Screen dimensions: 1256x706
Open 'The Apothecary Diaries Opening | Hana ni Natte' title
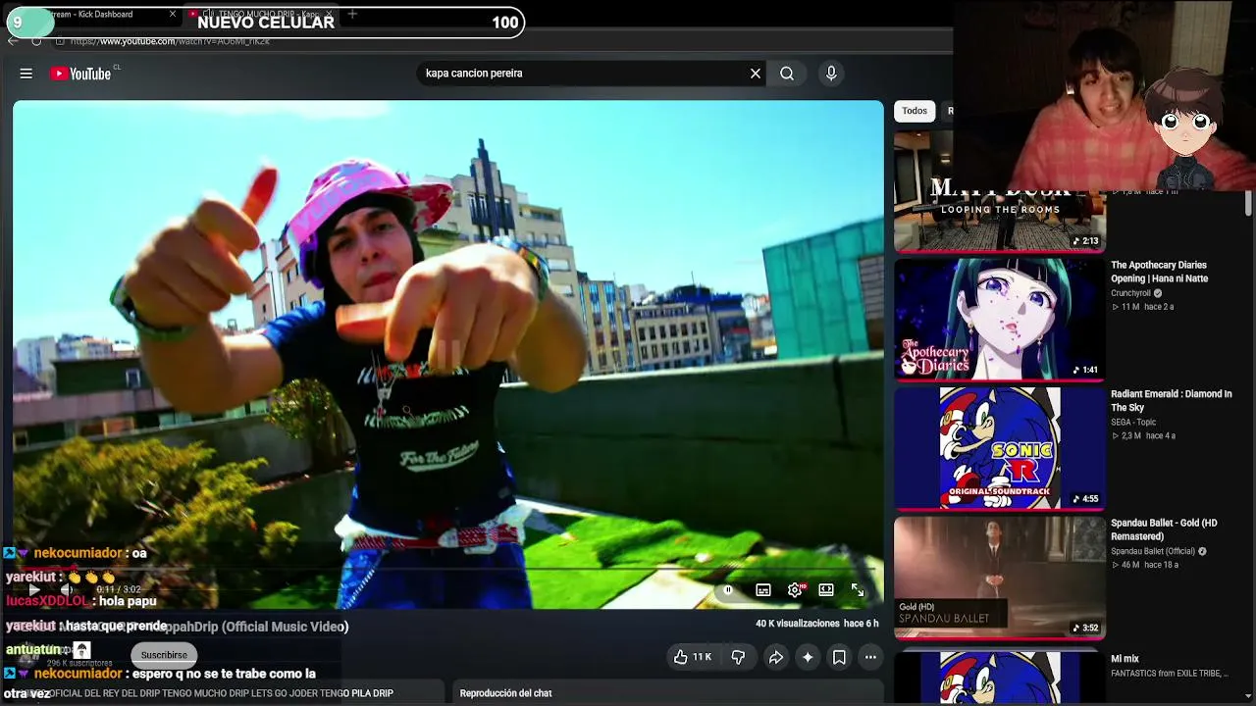point(1159,272)
